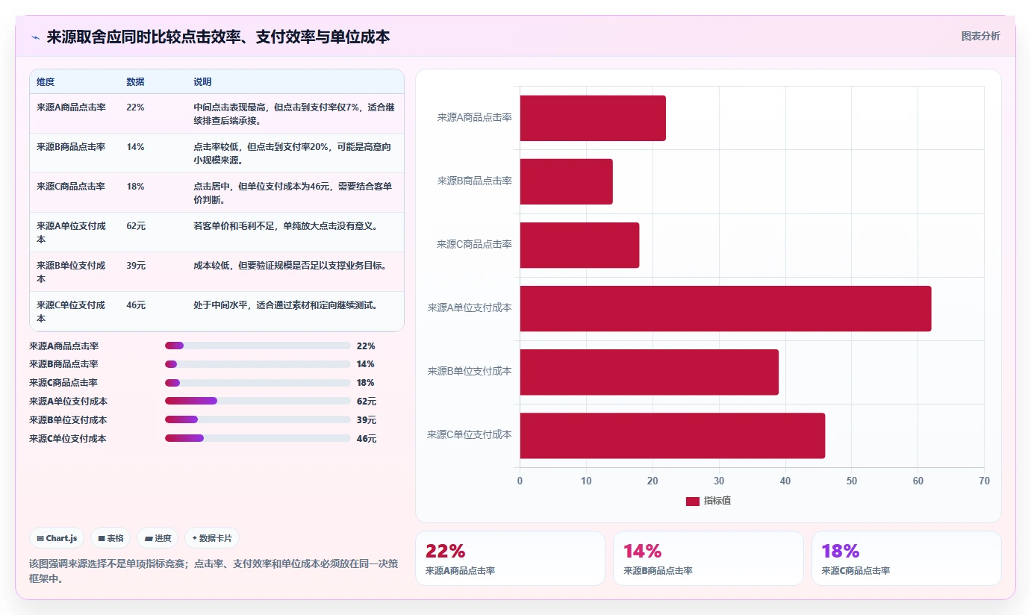Click the description starting 成本较低
This screenshot has width=1031, height=615.
pos(290,266)
